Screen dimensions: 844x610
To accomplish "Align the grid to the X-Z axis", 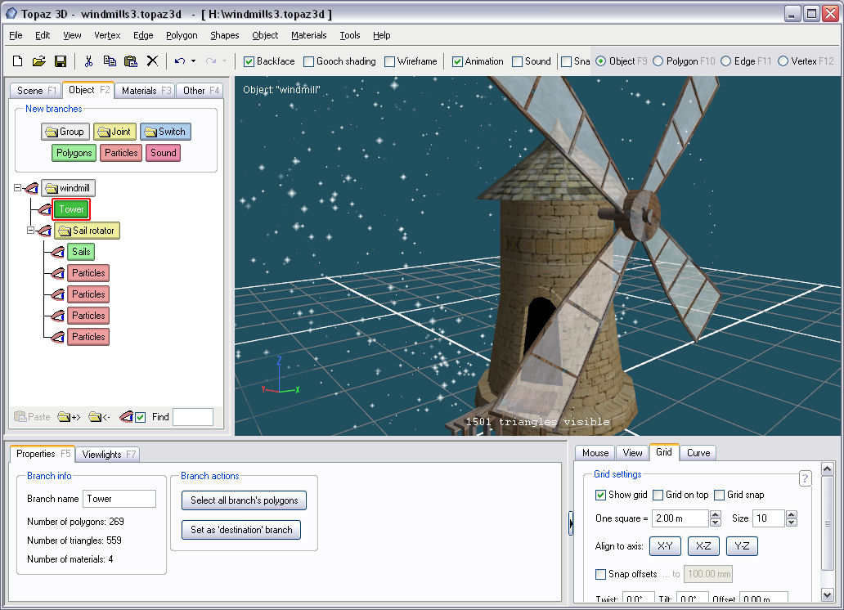I will pos(703,546).
